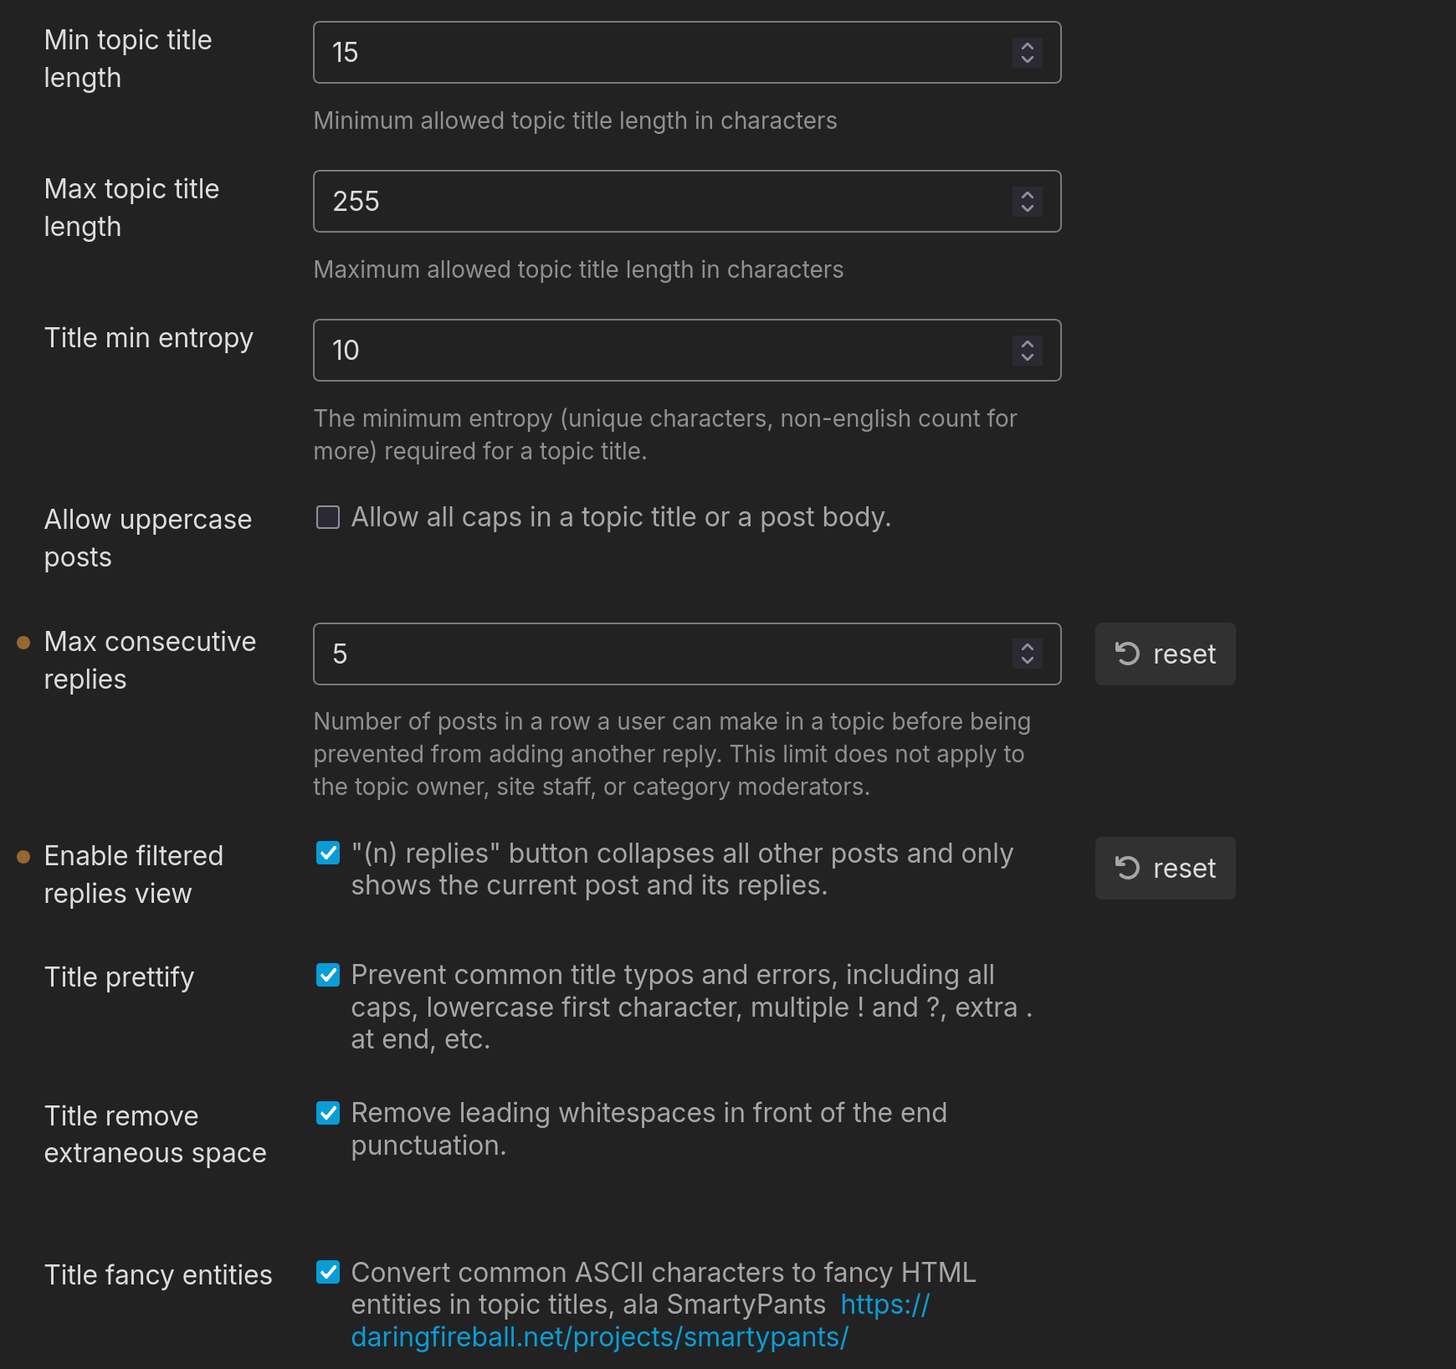Click stepper arrows in Title min entropy
The height and width of the screenshot is (1369, 1456).
coord(1027,351)
